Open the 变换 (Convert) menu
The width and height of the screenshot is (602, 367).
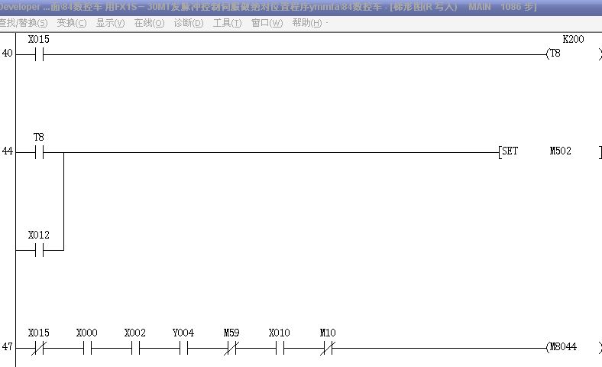(71, 23)
